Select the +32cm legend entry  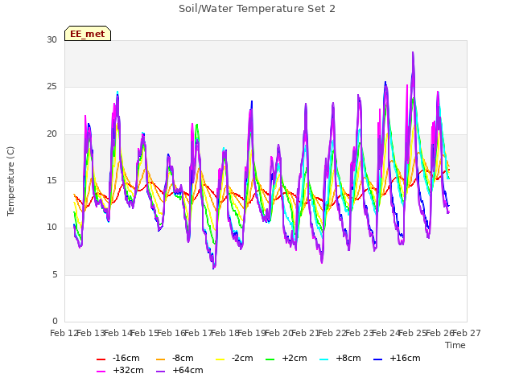click(x=120, y=370)
